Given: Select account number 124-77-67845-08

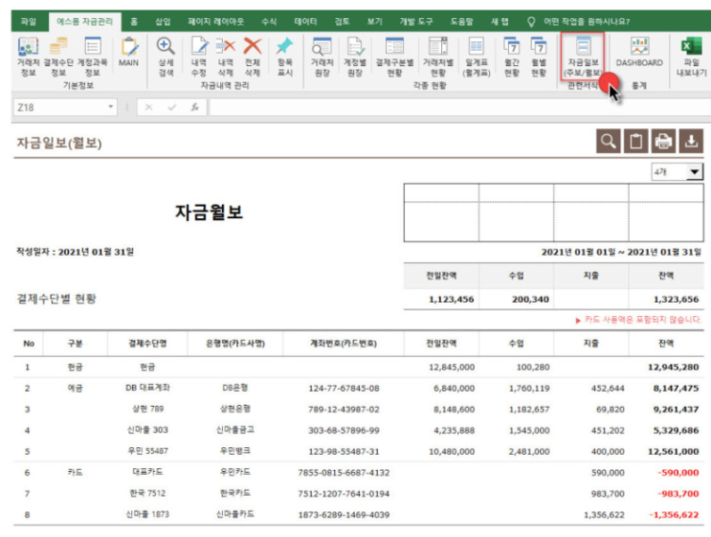Looking at the screenshot, I should (x=344, y=389).
